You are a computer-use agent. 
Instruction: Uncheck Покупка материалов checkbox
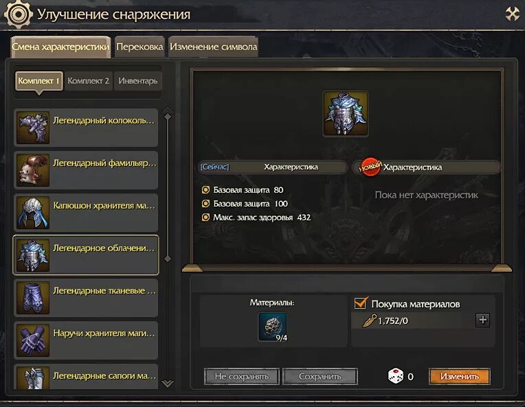click(x=360, y=303)
